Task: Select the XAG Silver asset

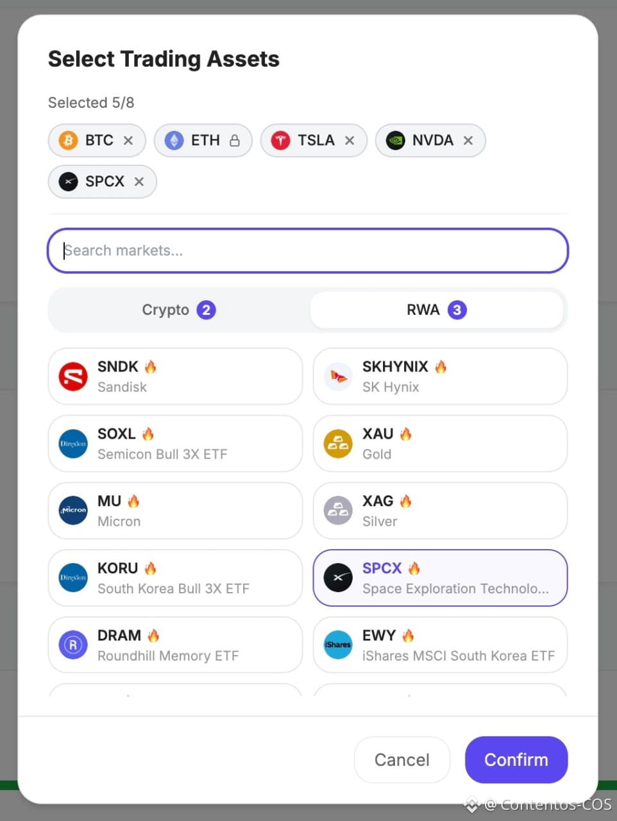Action: [440, 511]
